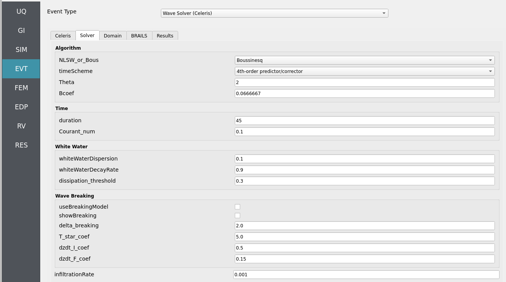Click the whiteWaterDispersion input field
506x282 pixels.
[365, 159]
